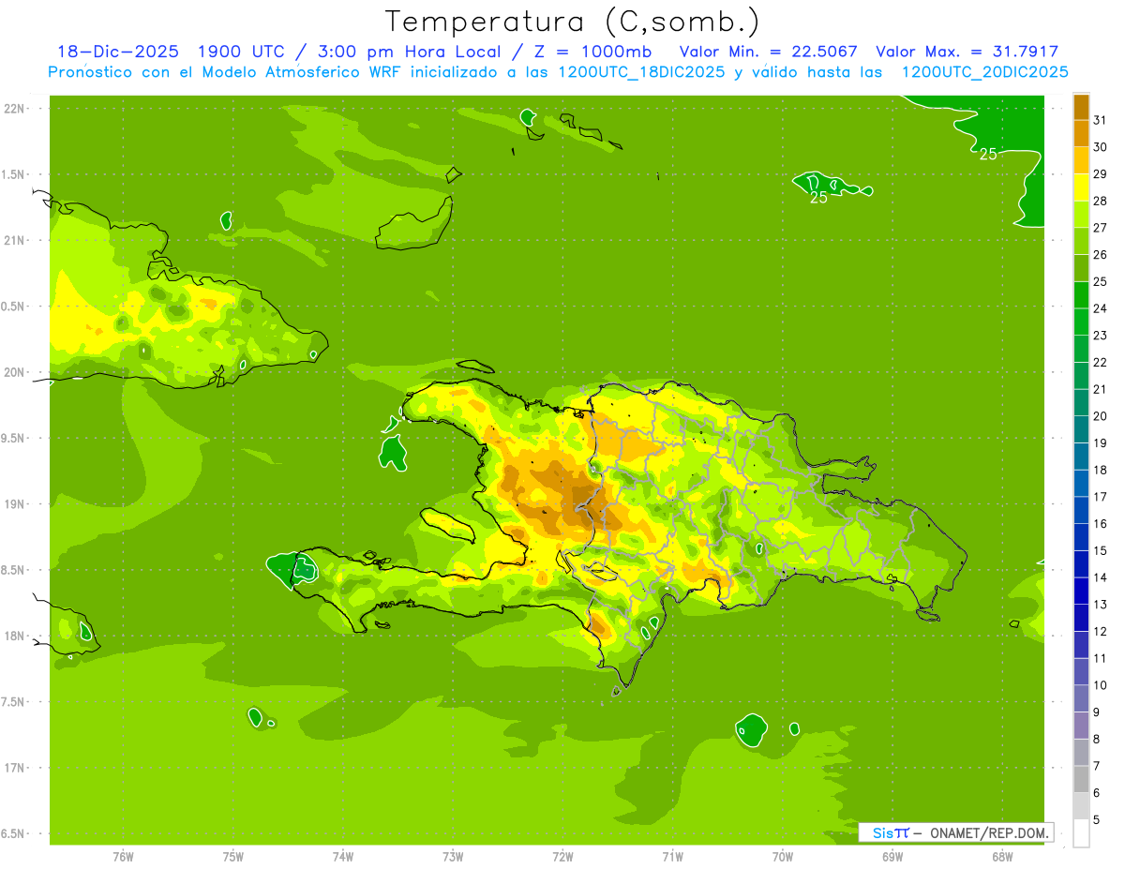Pick the green swatch between 24 and 25
The height and width of the screenshot is (869, 1125).
[x=1081, y=294]
